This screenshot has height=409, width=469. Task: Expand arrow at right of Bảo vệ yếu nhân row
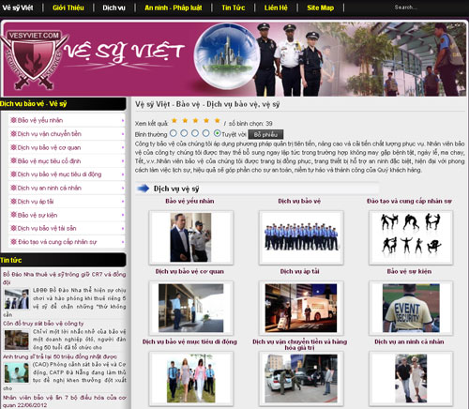pyautogui.click(x=123, y=120)
